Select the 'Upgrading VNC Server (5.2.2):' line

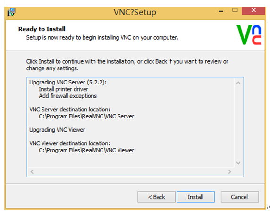coord(68,82)
